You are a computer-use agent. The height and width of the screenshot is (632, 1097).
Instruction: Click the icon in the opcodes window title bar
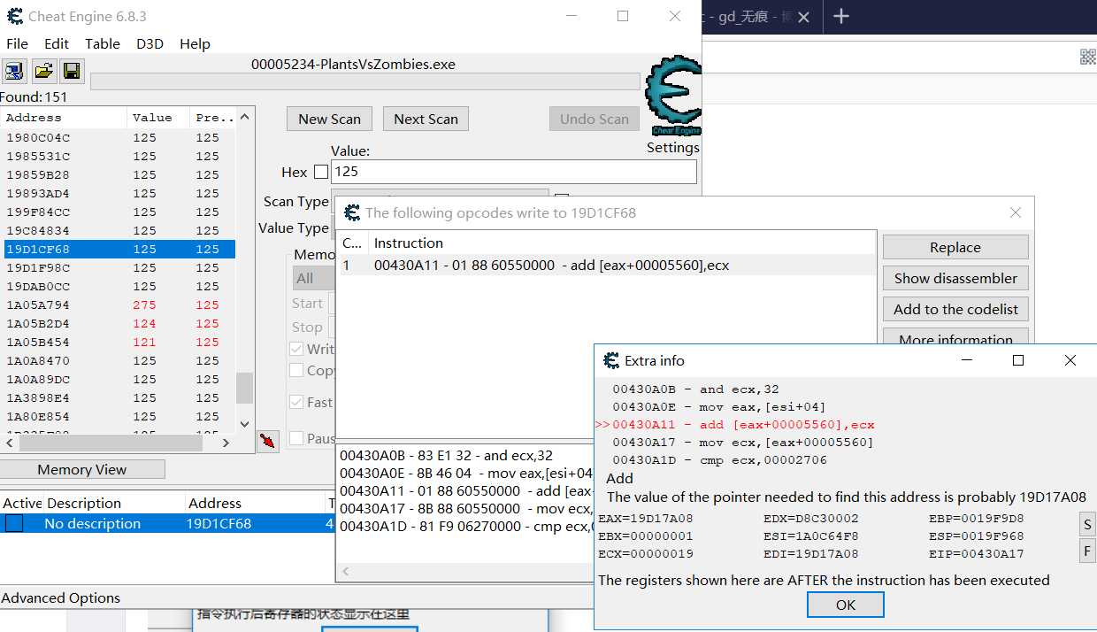click(352, 212)
